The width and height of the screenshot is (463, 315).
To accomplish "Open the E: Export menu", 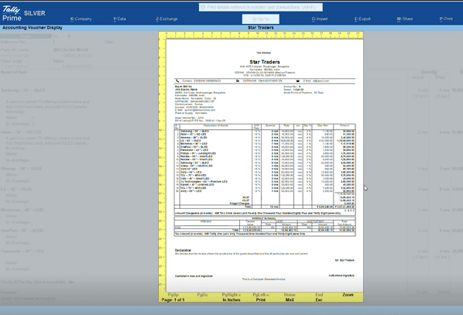I will tap(362, 19).
